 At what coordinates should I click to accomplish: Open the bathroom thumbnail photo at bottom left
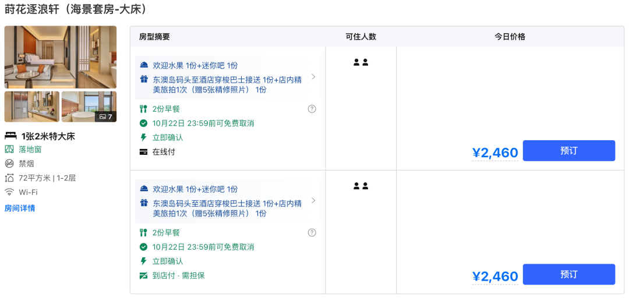click(32, 107)
